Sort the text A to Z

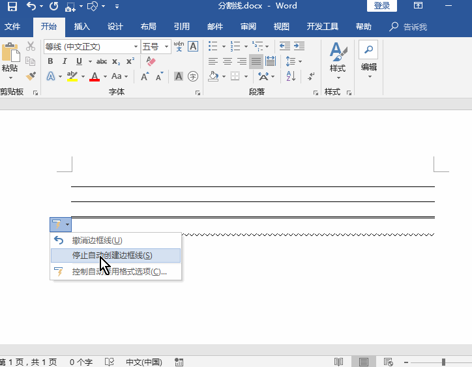pos(291,76)
